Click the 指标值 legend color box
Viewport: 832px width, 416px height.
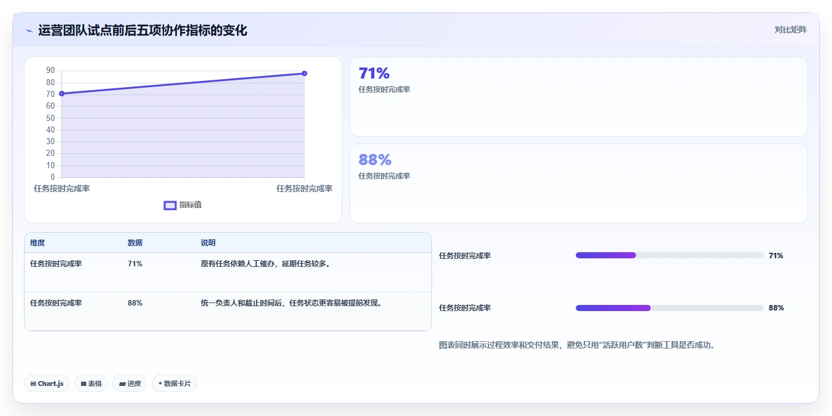tap(170, 205)
